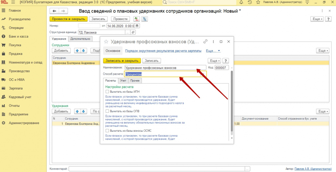Copy link icon in the dialog header
336x172 pixels.
[x=205, y=42]
